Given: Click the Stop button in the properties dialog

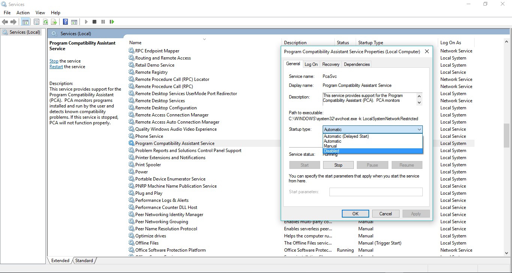Looking at the screenshot, I should [x=338, y=165].
